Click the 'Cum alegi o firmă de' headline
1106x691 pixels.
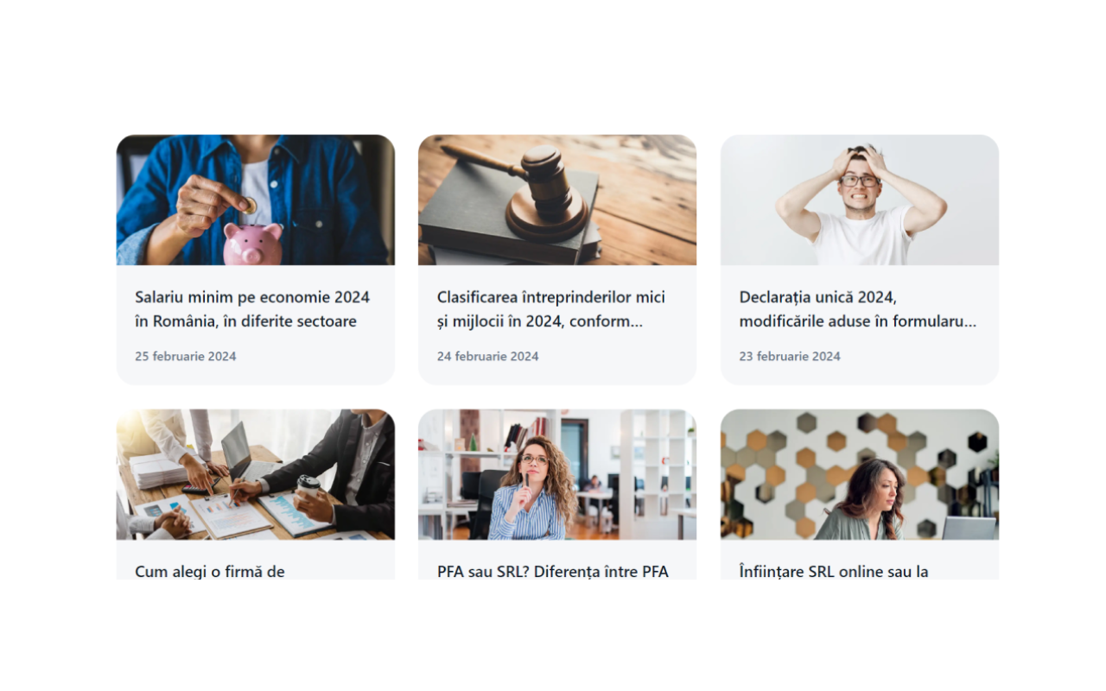pyautogui.click(x=210, y=571)
